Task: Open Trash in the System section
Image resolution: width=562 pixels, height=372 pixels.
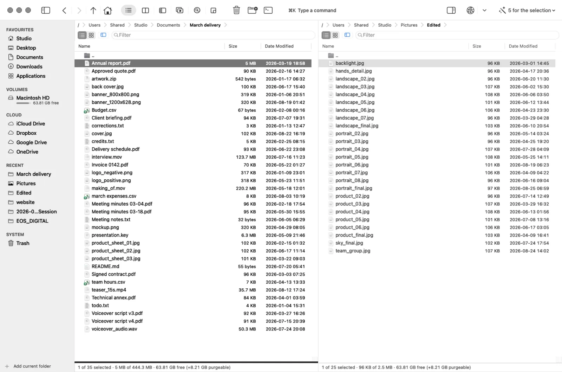Action: tap(23, 243)
